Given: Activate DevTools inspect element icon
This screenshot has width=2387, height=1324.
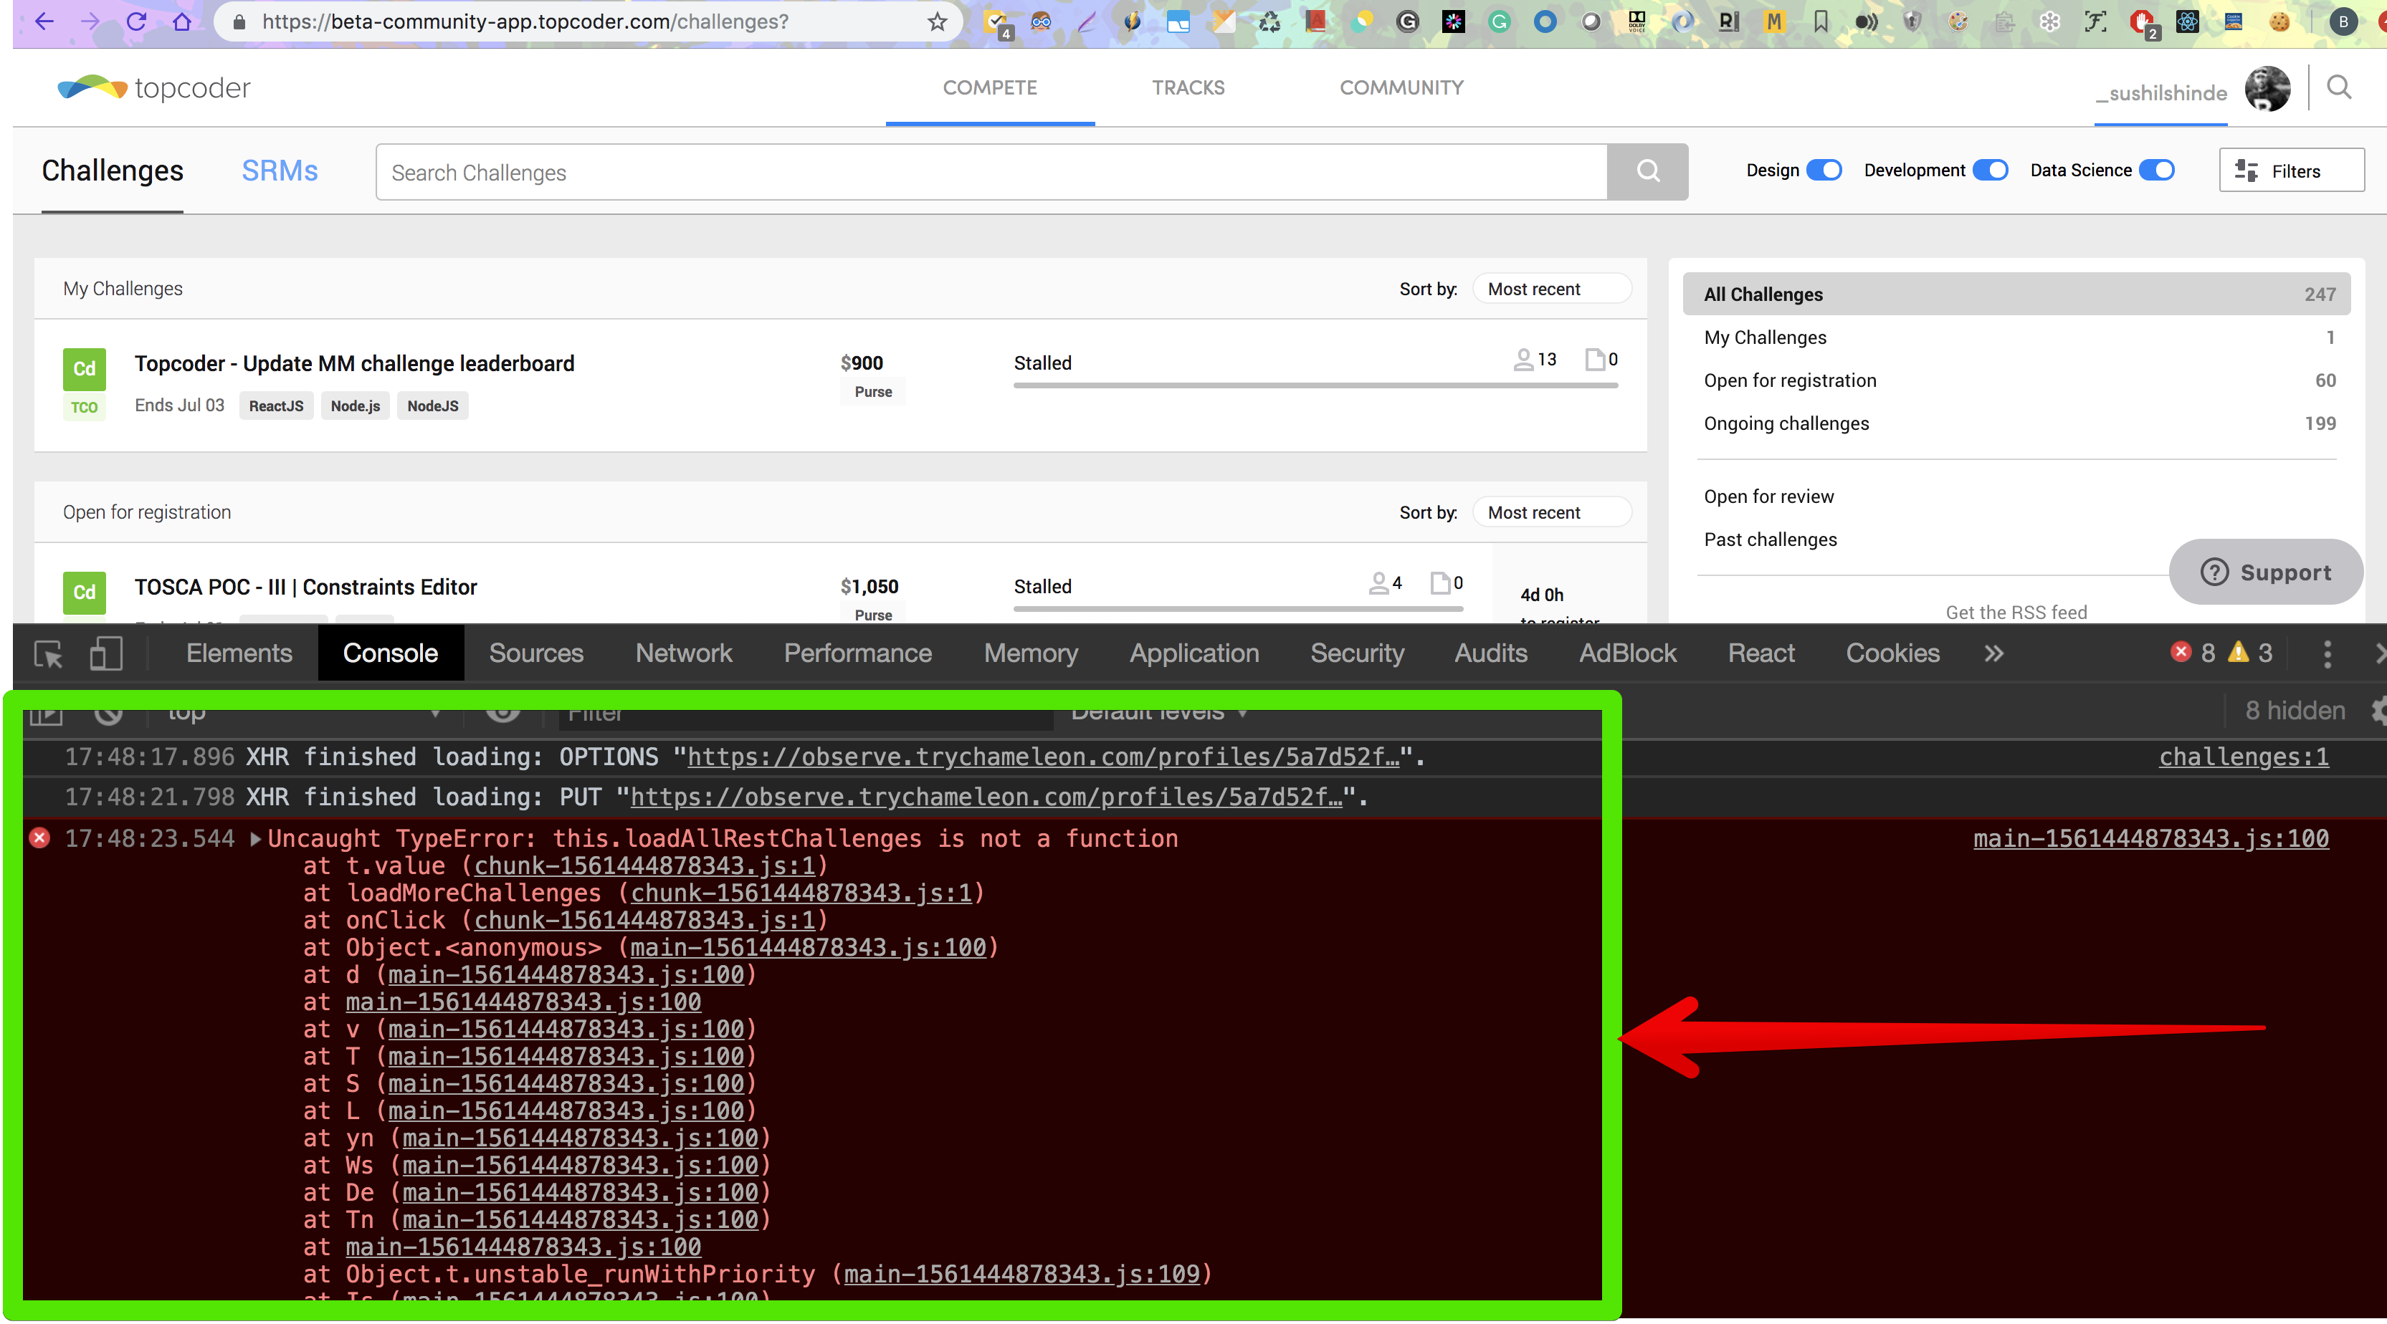Looking at the screenshot, I should point(48,653).
